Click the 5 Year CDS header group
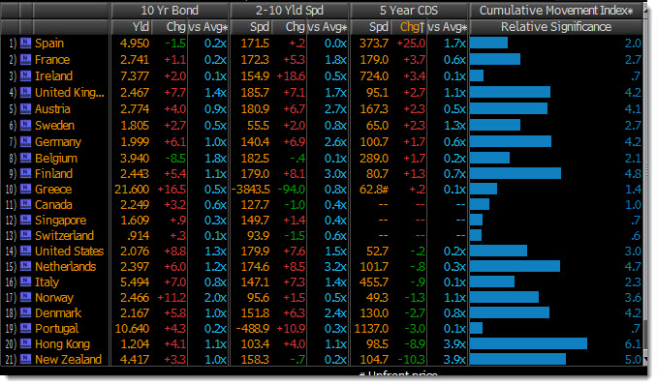Image resolution: width=657 pixels, height=385 pixels. (409, 11)
